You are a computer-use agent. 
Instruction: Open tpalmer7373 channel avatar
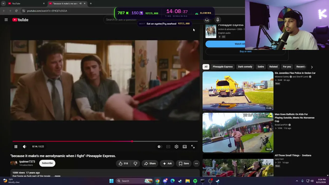pos(14,163)
